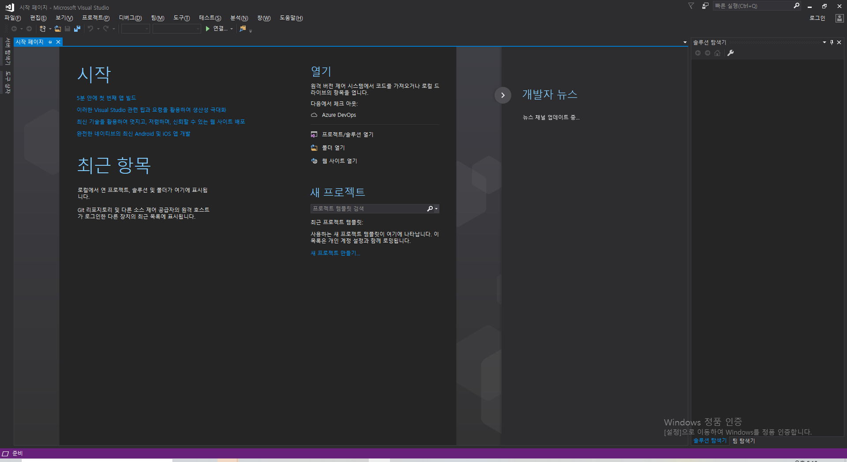Click the account avatar icon
This screenshot has height=462, width=847.
840,18
